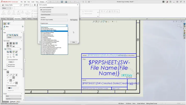The image size is (186, 105).
Task: Click the Selection field showing Wooden Cogs Assembly
Action: 54,20
